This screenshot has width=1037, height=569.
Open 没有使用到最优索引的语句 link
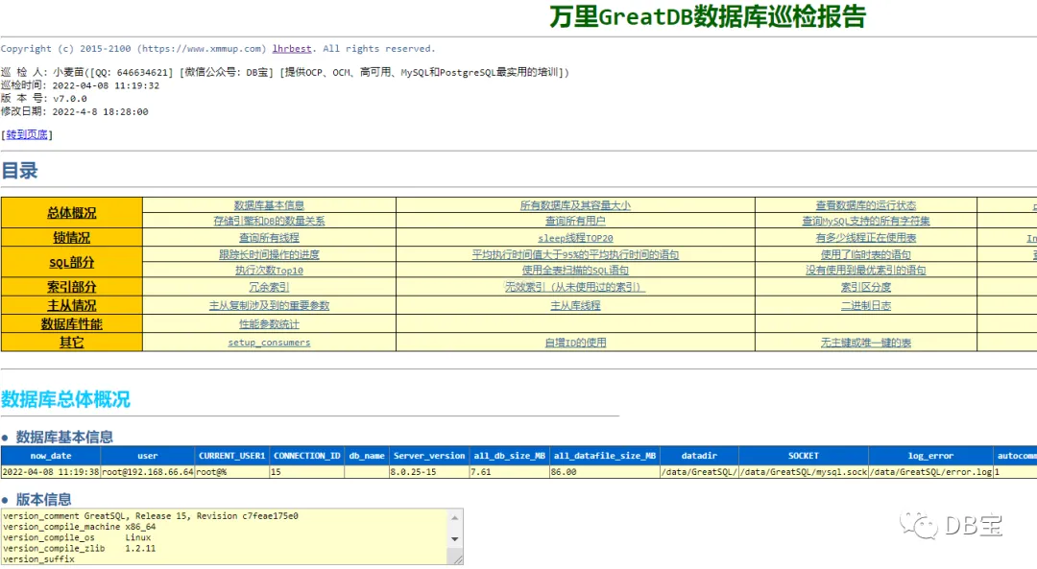pos(866,271)
